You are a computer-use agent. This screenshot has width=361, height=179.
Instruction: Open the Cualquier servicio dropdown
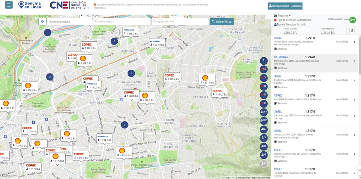coord(179,22)
